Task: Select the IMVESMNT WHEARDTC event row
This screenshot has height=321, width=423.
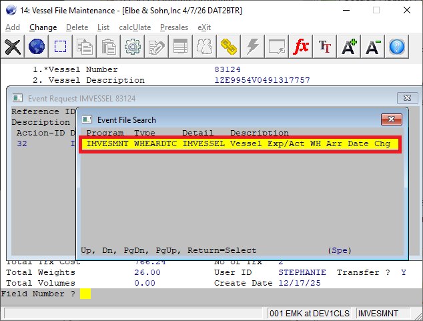Action: point(239,143)
